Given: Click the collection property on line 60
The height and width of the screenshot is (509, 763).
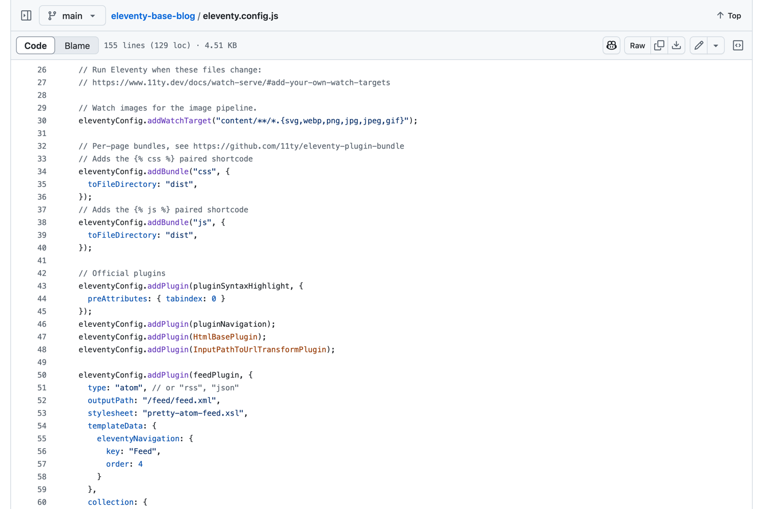Looking at the screenshot, I should (110, 502).
